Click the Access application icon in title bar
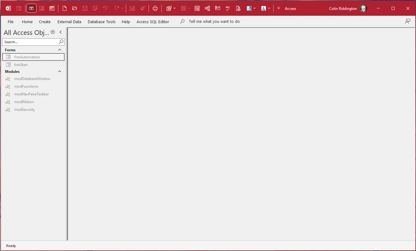The height and width of the screenshot is (251, 416). click(8, 8)
